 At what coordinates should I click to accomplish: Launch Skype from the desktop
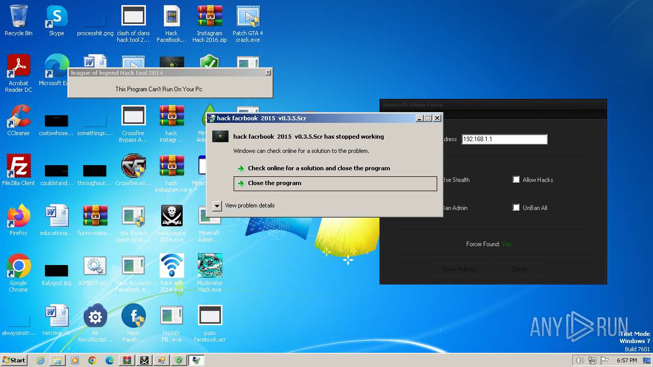click(57, 20)
